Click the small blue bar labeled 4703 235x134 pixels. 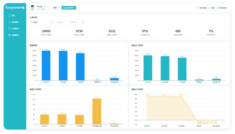point(114,79)
